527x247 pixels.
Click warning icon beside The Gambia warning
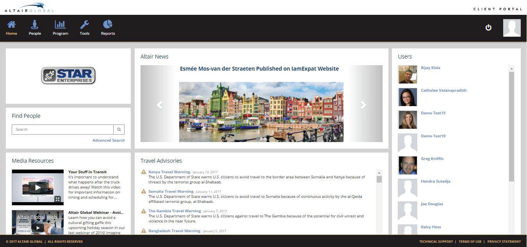point(144,211)
